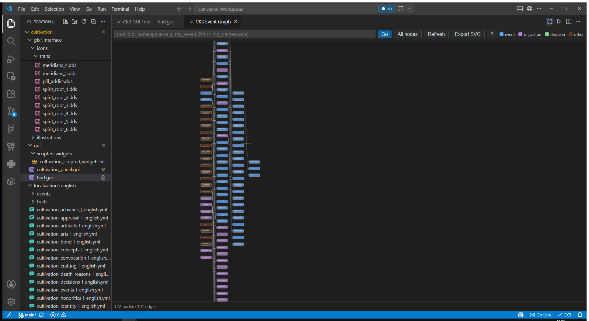Viewport: 589px width, 321px height.
Task: Open the chat assistant icon
Action: point(401,9)
